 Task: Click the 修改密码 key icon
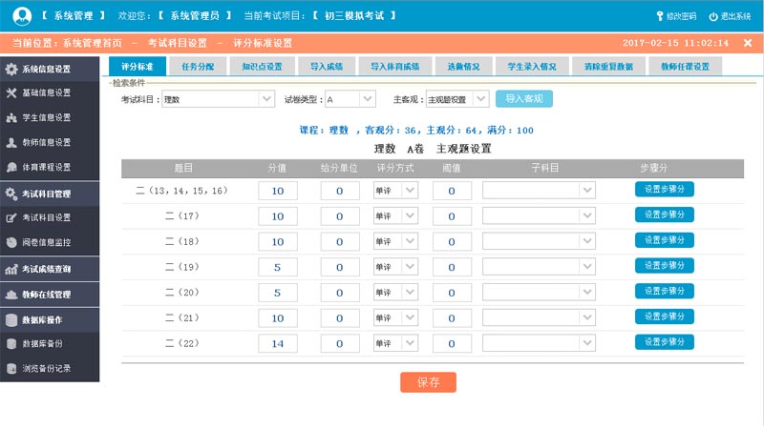click(660, 16)
